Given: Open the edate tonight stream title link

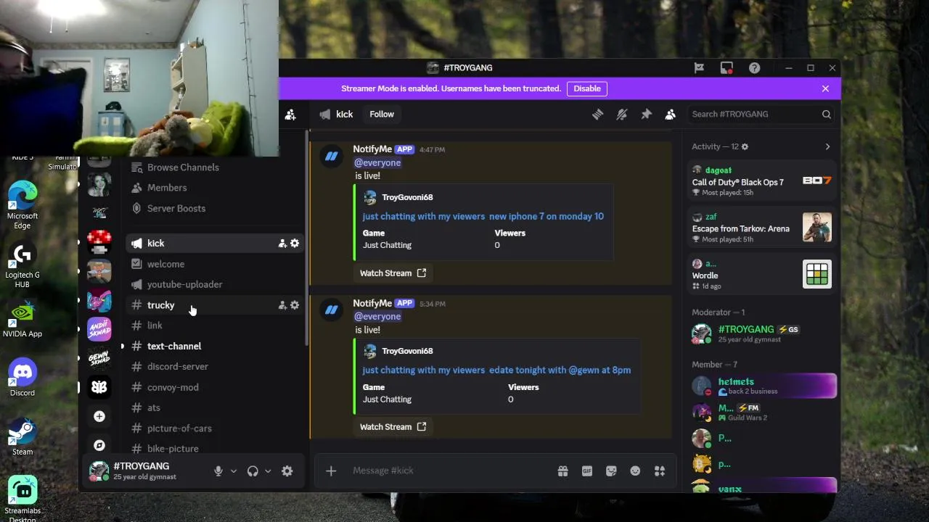Looking at the screenshot, I should point(496,370).
